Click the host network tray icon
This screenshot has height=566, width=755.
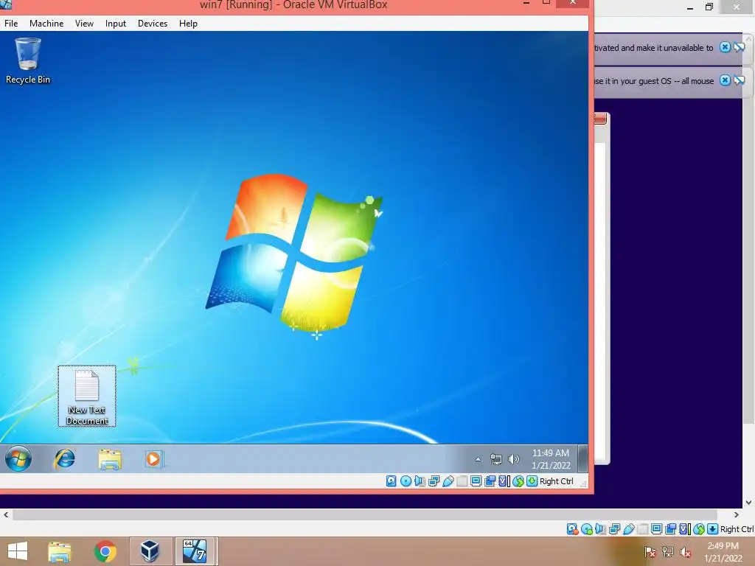pos(668,552)
